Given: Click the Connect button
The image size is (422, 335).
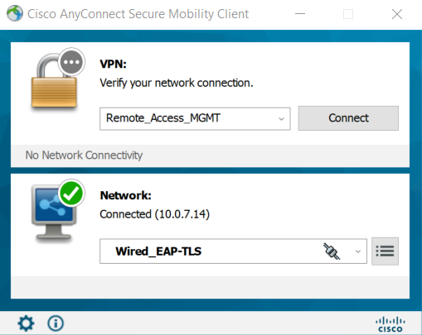Looking at the screenshot, I should (x=348, y=118).
